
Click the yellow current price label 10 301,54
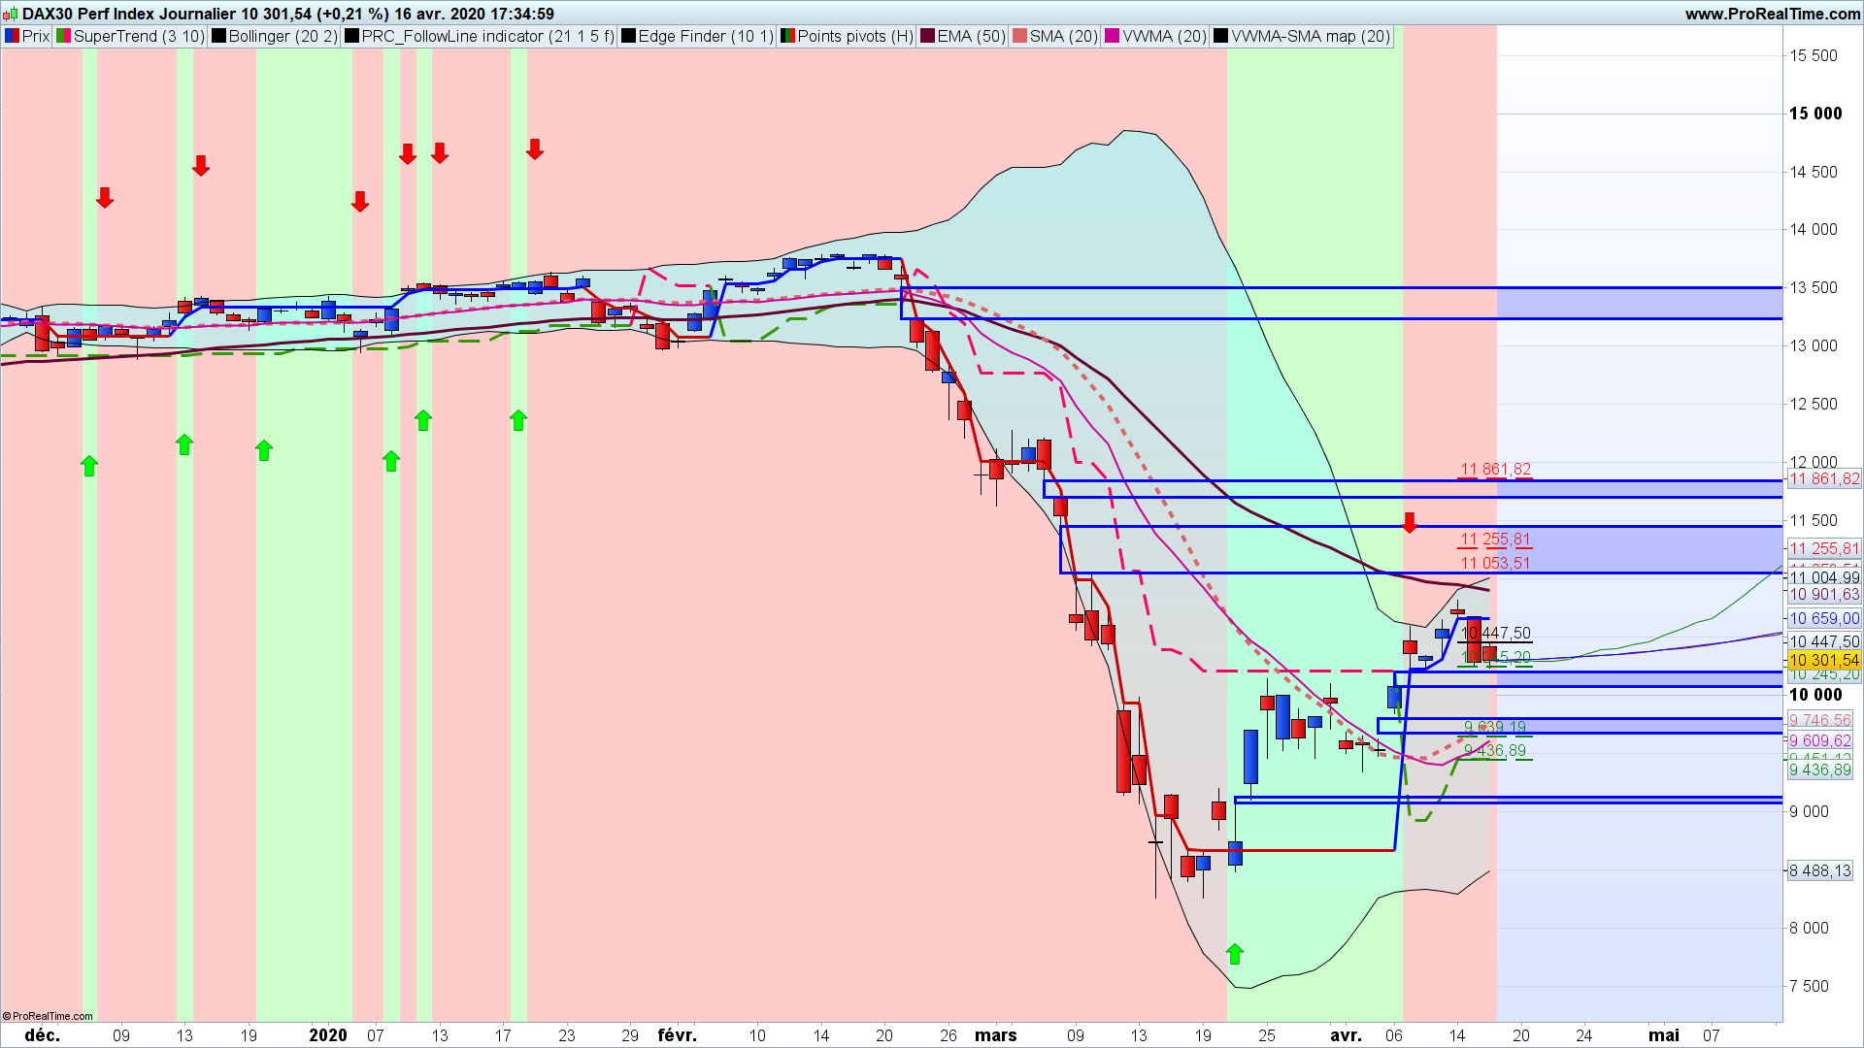click(x=1823, y=660)
